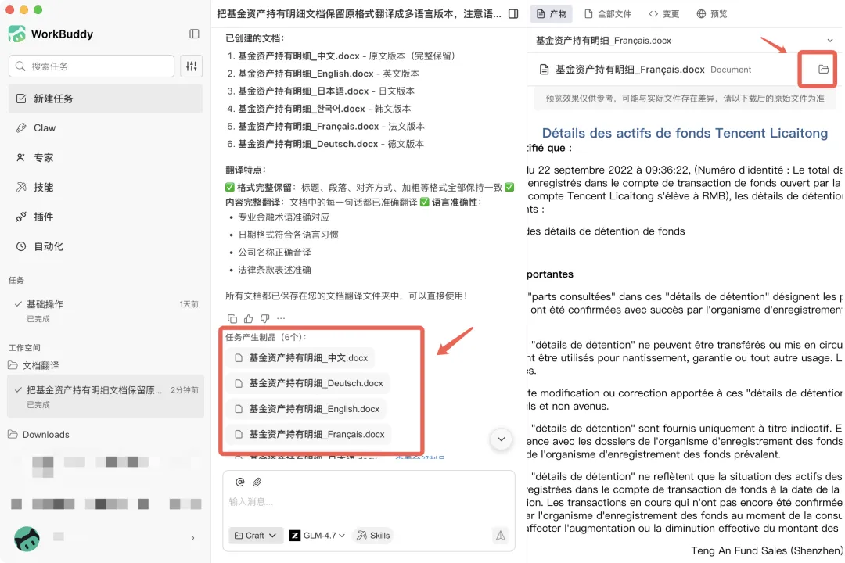845x563 pixels.
Task: Open the containing folder of the Français document
Action: click(x=823, y=69)
